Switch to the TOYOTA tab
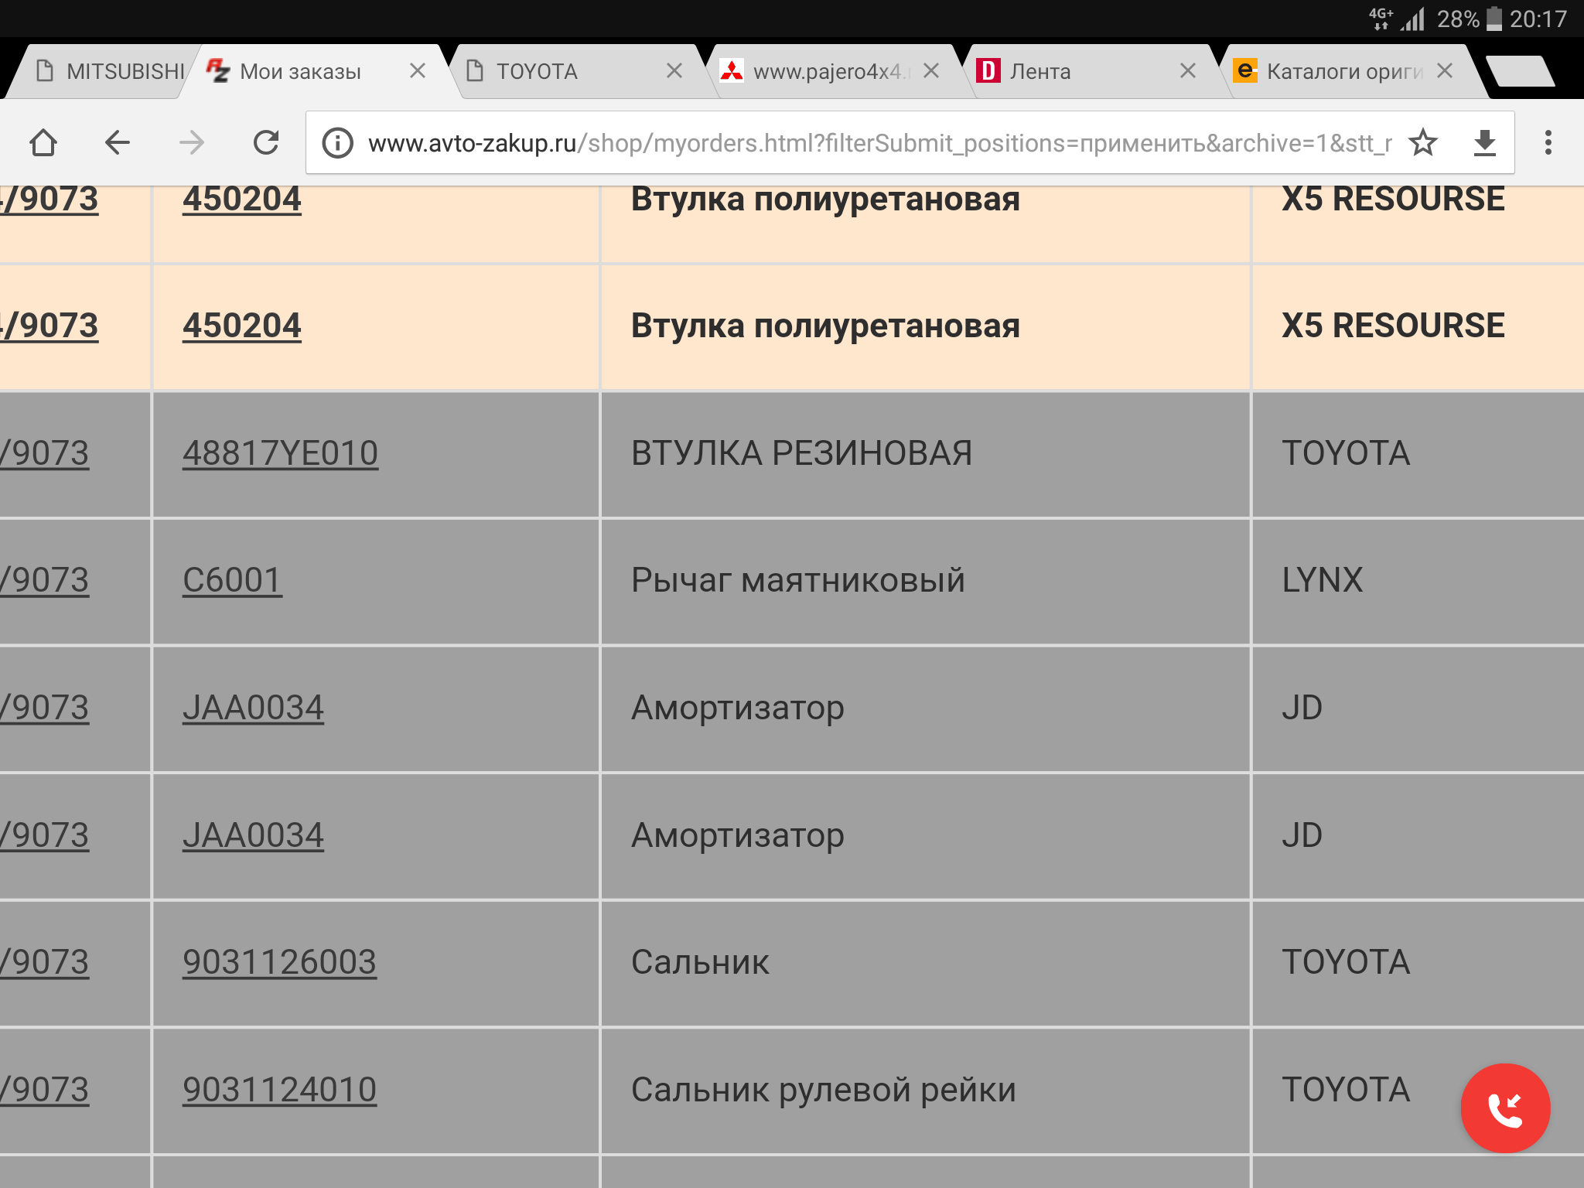1584x1188 pixels. [537, 72]
